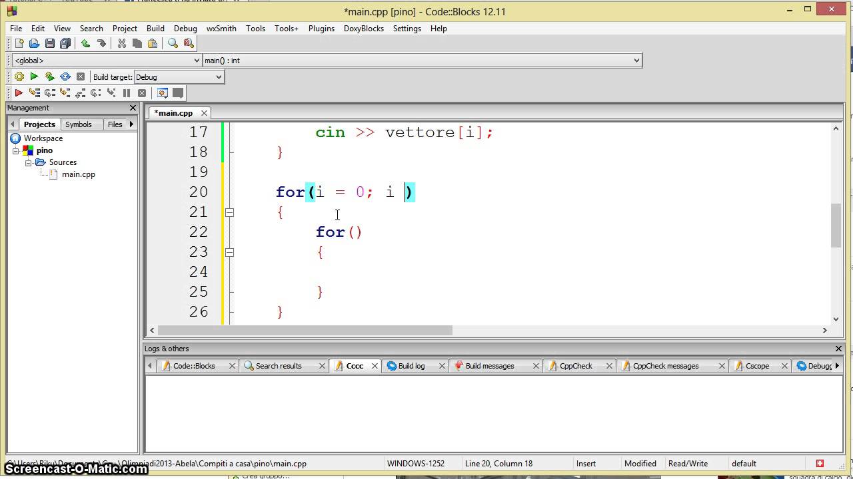Select the Workspace node
This screenshot has width=853, height=479.
[x=43, y=138]
